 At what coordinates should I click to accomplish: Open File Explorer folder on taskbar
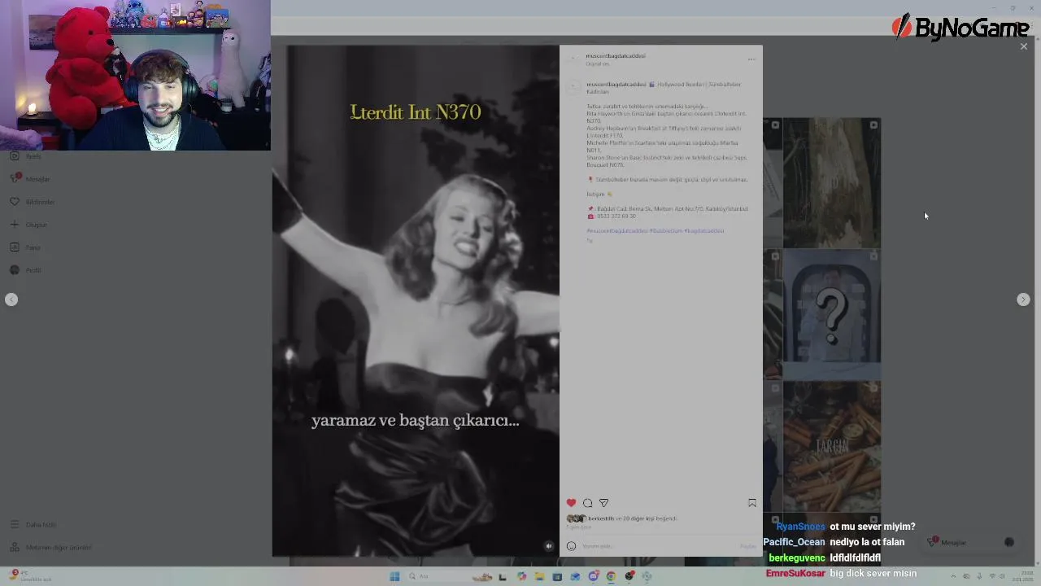538,576
